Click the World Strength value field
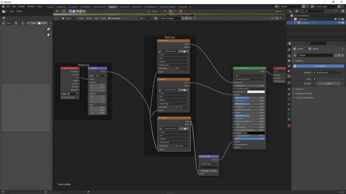This screenshot has height=194, width=346. pyautogui.click(x=328, y=83)
